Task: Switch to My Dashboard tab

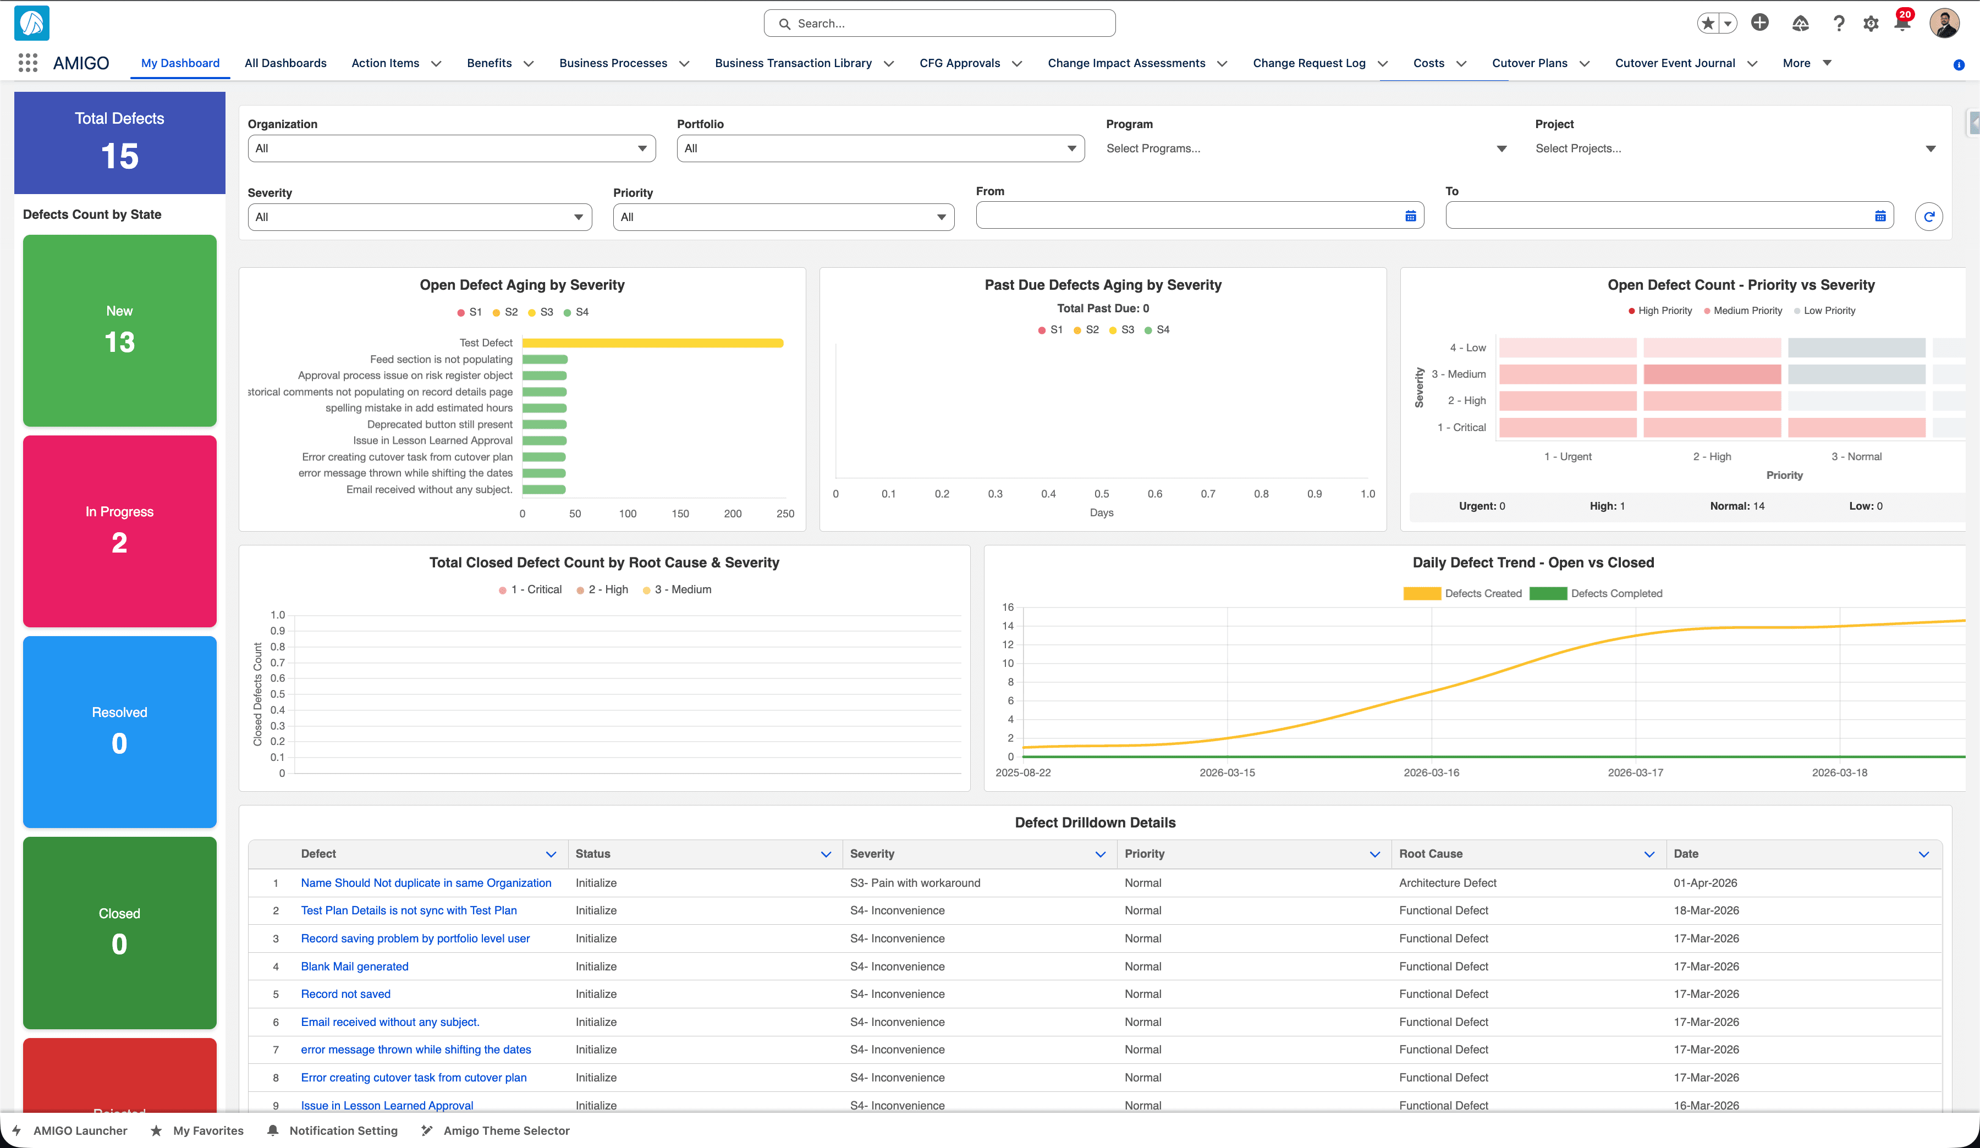Action: [180, 63]
